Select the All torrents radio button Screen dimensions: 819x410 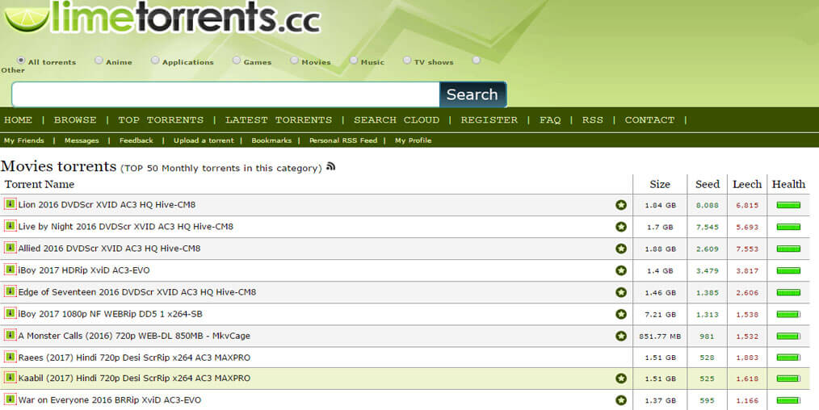pos(21,61)
